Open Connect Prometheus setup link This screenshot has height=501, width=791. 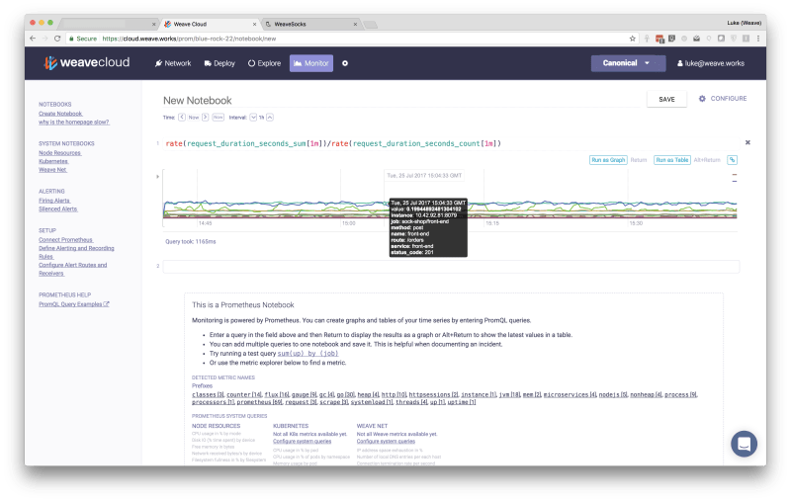click(66, 240)
